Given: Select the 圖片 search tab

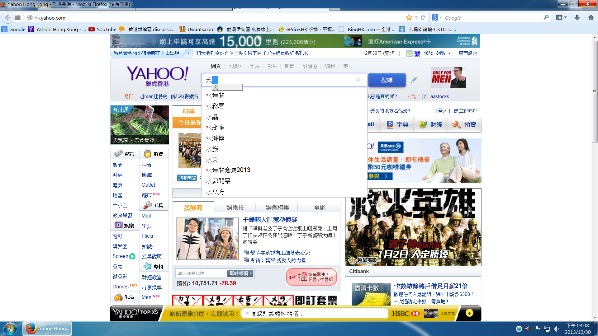Looking at the screenshot, I should 254,66.
